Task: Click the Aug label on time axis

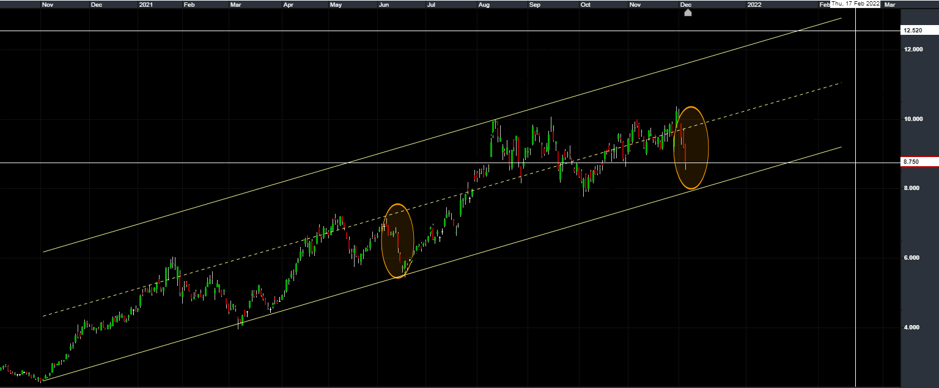Action: [484, 5]
